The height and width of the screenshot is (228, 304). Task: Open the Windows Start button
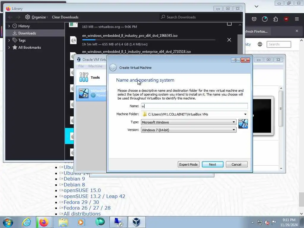[8, 222]
